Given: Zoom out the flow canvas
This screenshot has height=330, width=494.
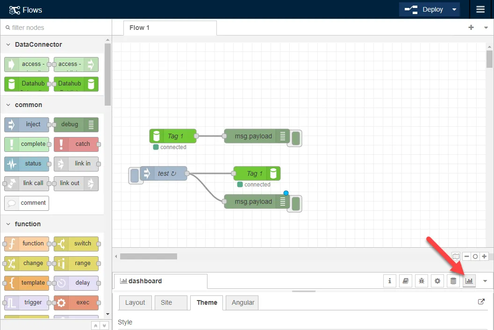Looking at the screenshot, I should click(466, 256).
